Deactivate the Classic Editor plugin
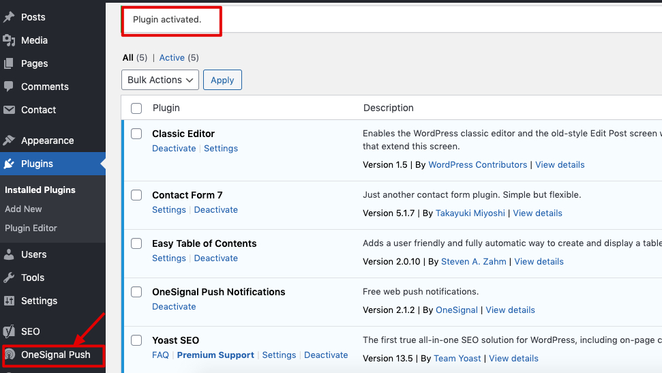Image resolution: width=662 pixels, height=373 pixels. 174,148
